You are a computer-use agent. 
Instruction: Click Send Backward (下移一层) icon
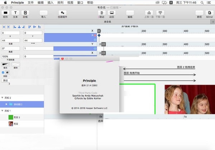(160, 13)
